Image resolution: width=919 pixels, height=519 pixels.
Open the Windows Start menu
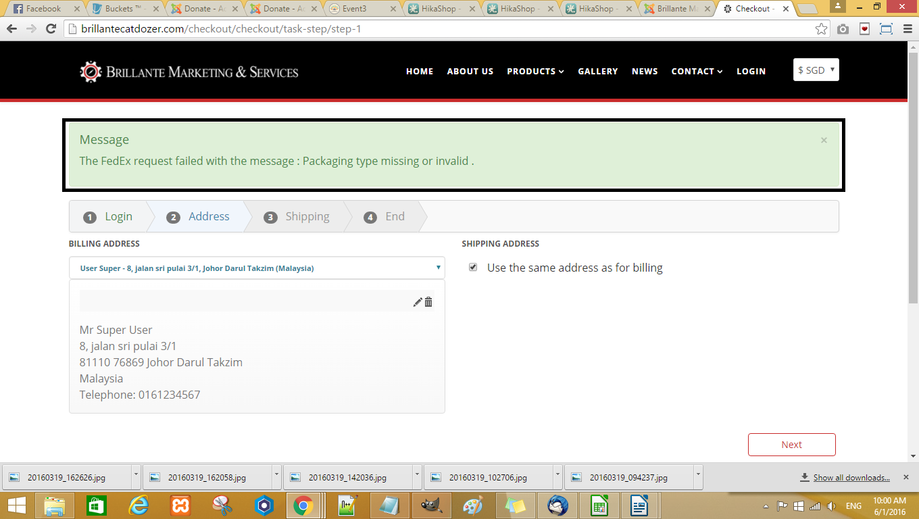coord(16,505)
